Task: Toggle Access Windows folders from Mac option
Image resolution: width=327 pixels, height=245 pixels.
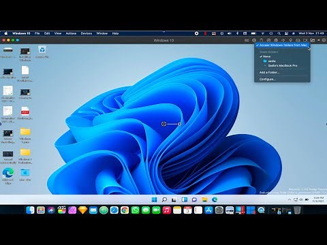Action: coord(282,46)
